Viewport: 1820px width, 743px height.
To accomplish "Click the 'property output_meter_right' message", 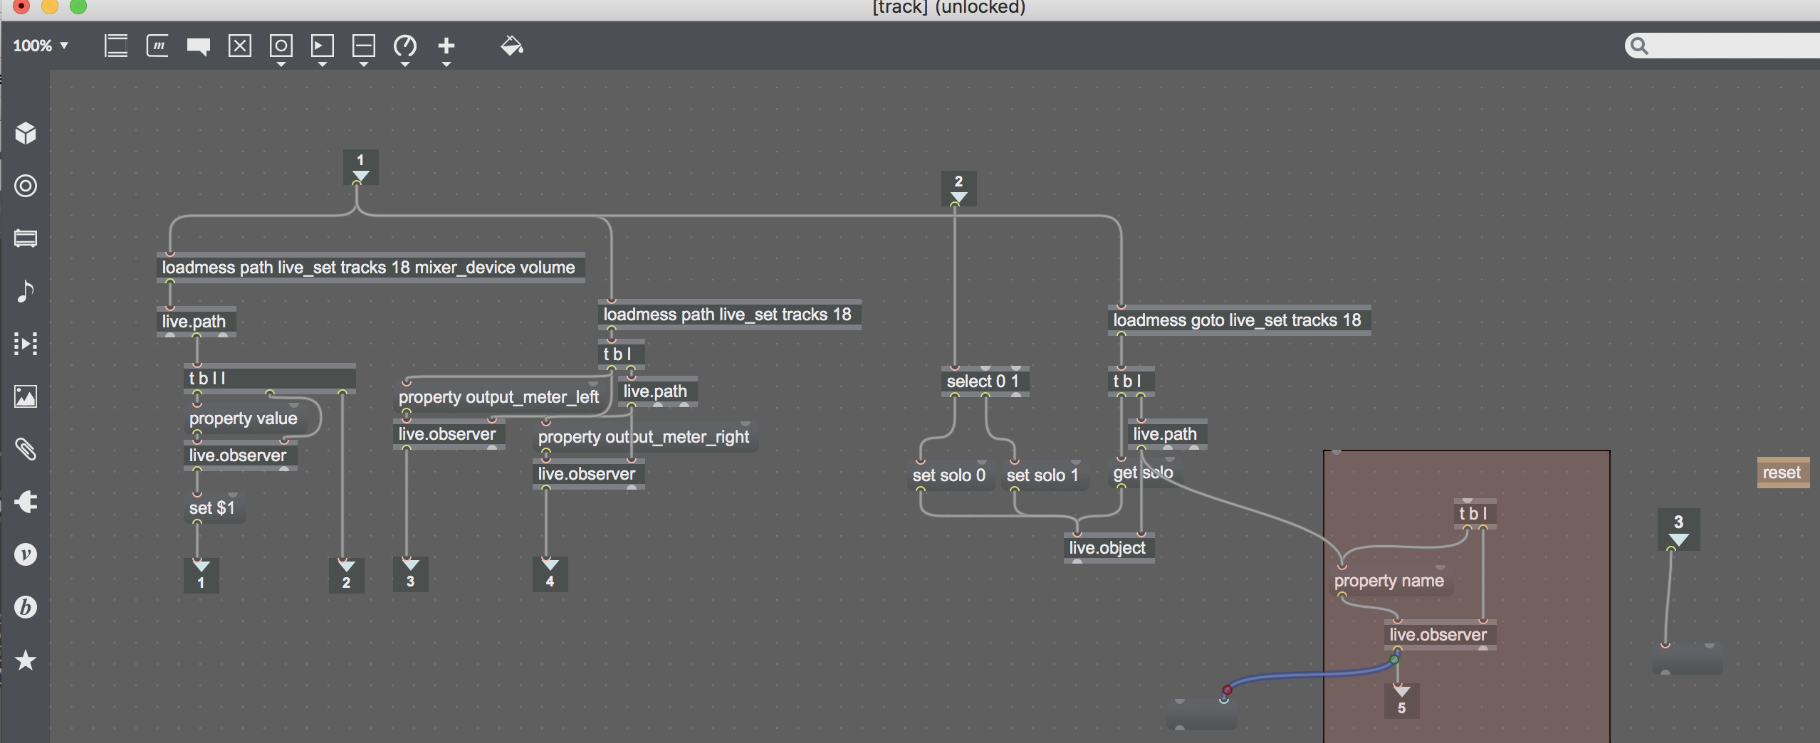I will (x=645, y=437).
